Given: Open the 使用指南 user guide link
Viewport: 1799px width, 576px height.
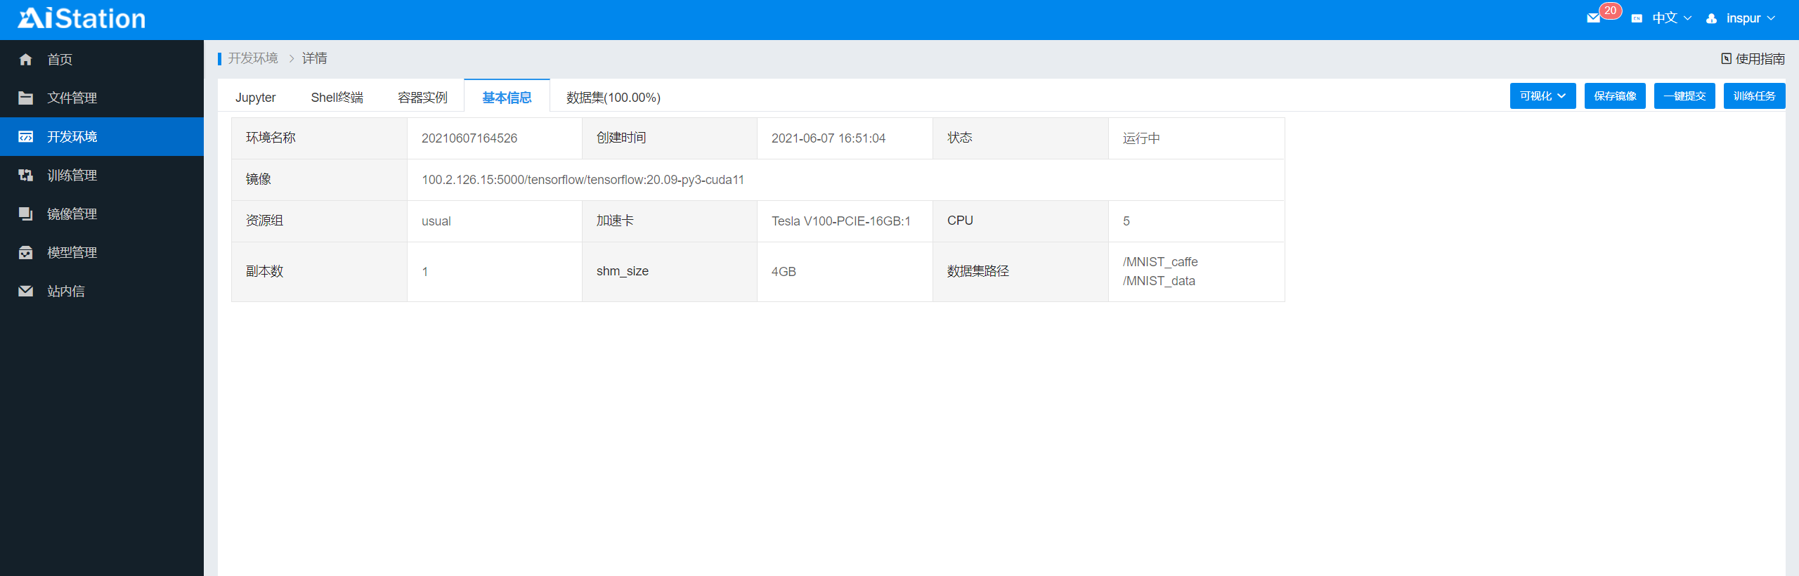Looking at the screenshot, I should (1753, 59).
